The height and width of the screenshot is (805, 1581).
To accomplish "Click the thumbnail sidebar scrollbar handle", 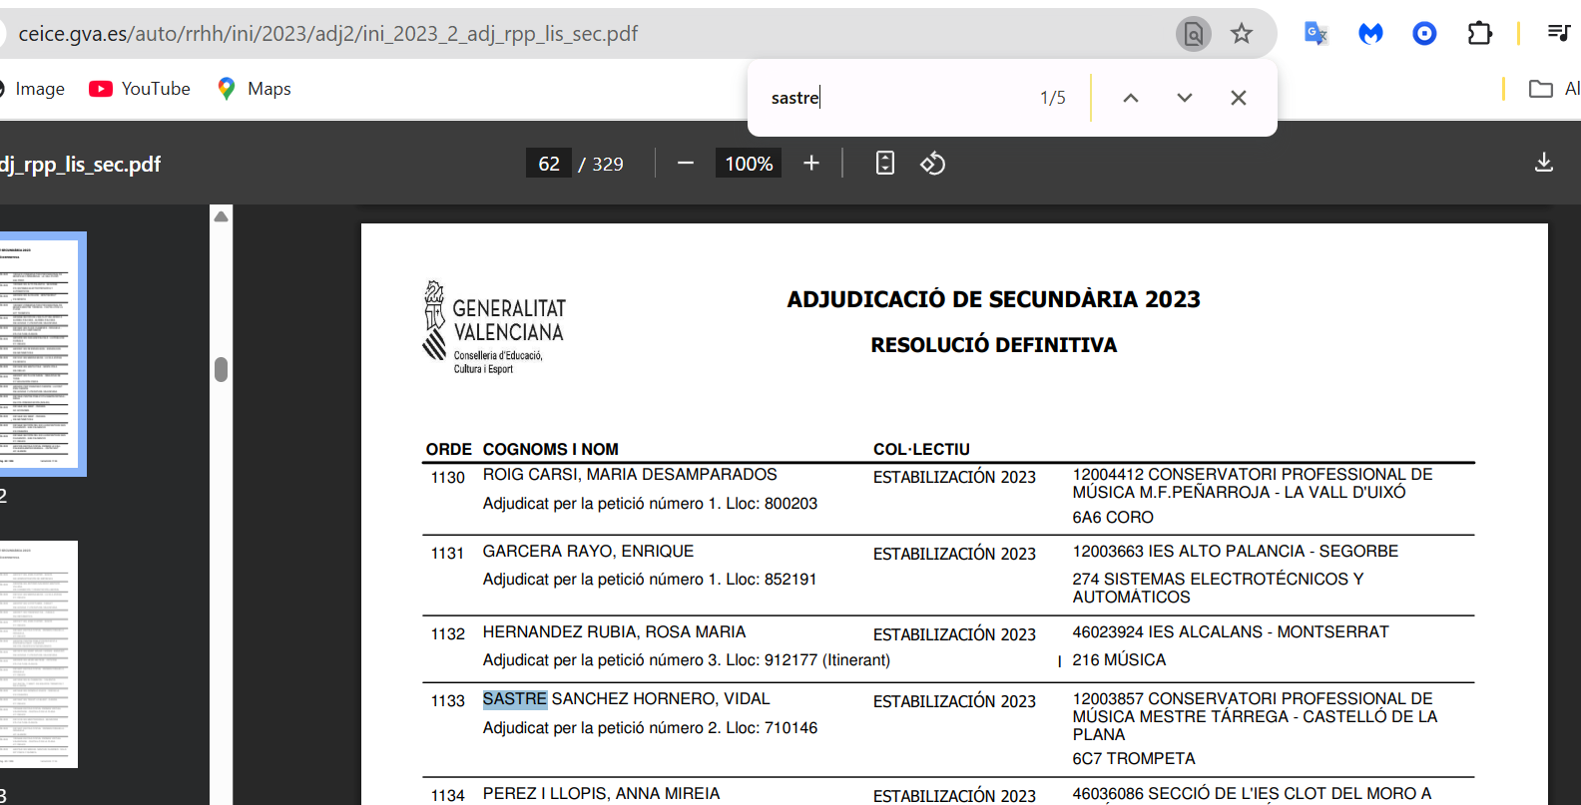I will click(x=222, y=369).
